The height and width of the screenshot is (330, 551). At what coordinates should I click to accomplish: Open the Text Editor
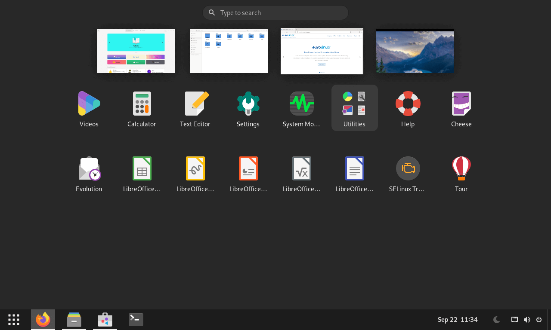195,108
